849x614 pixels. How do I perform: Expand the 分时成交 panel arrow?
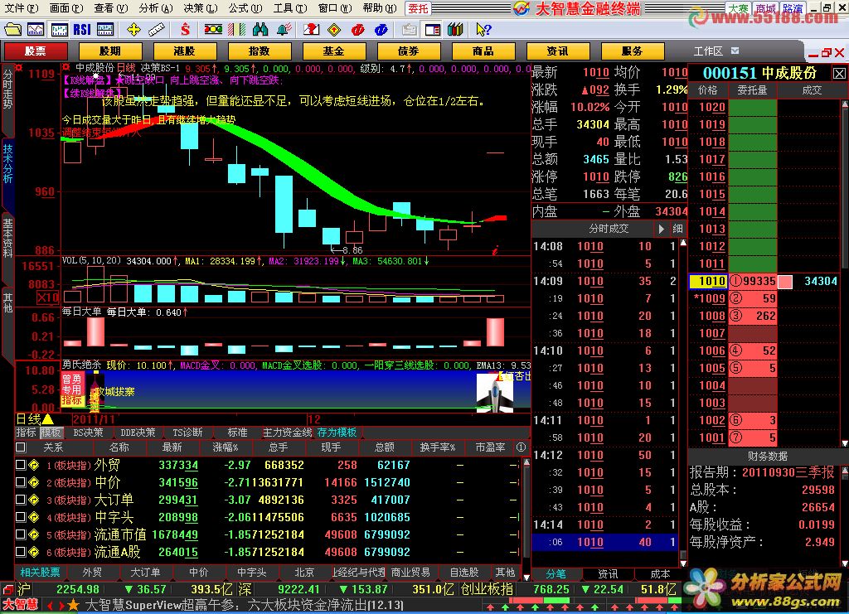point(661,229)
